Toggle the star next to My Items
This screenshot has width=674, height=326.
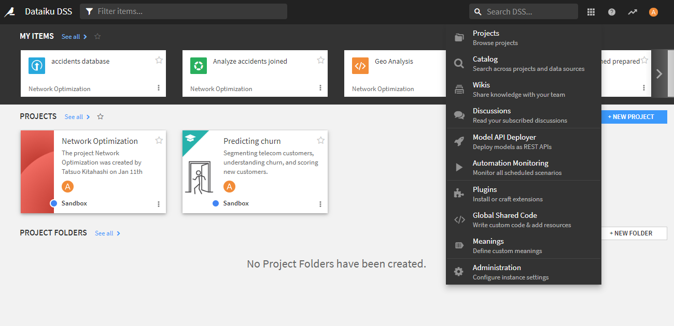click(x=97, y=36)
